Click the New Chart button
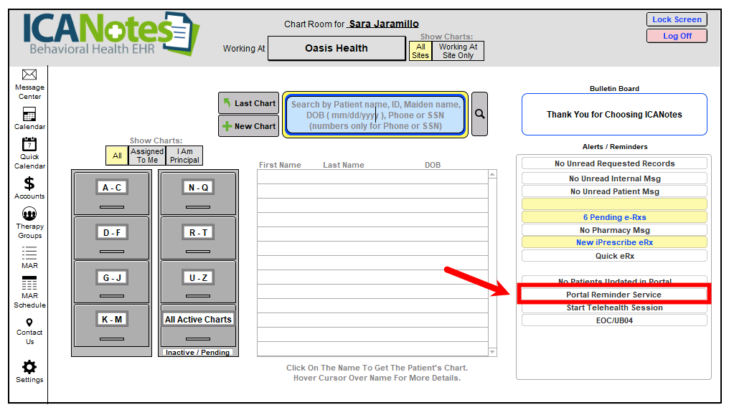Viewport: 729px width, 410px height. pos(249,126)
